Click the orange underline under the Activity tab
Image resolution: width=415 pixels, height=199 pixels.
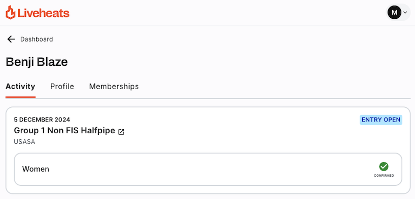(20, 97)
